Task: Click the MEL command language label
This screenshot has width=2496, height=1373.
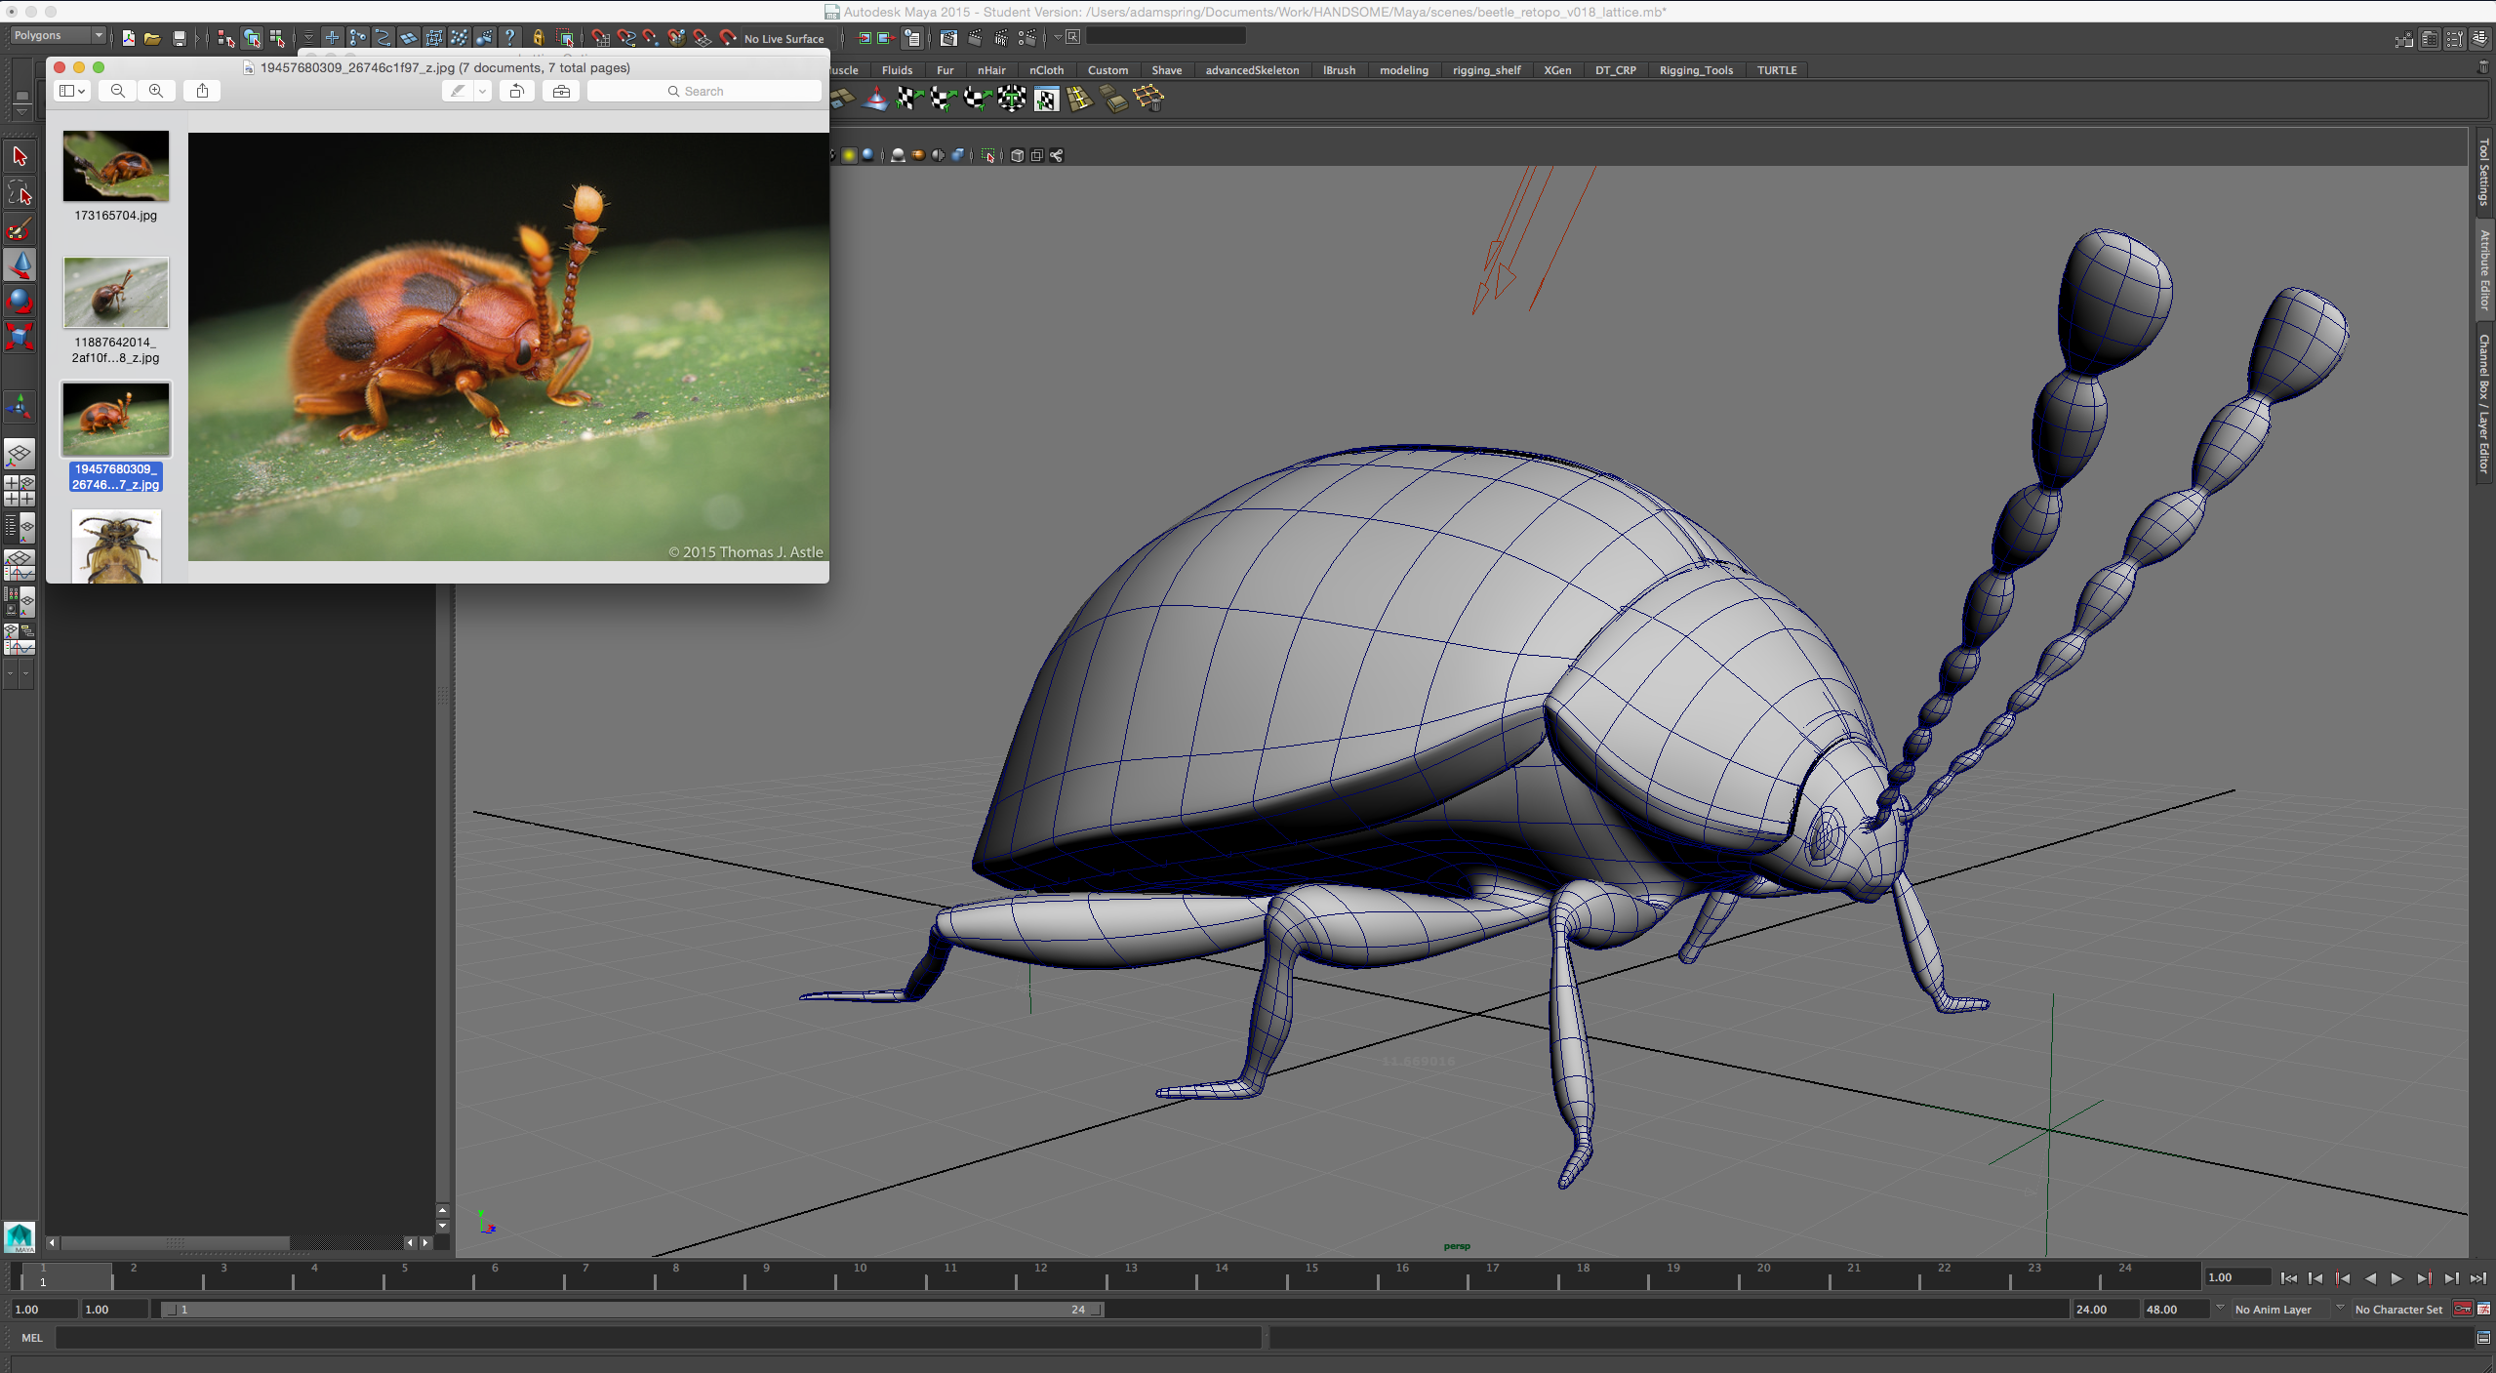Action: (x=32, y=1338)
